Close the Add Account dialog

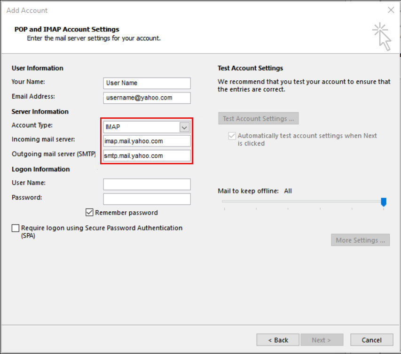click(x=391, y=9)
